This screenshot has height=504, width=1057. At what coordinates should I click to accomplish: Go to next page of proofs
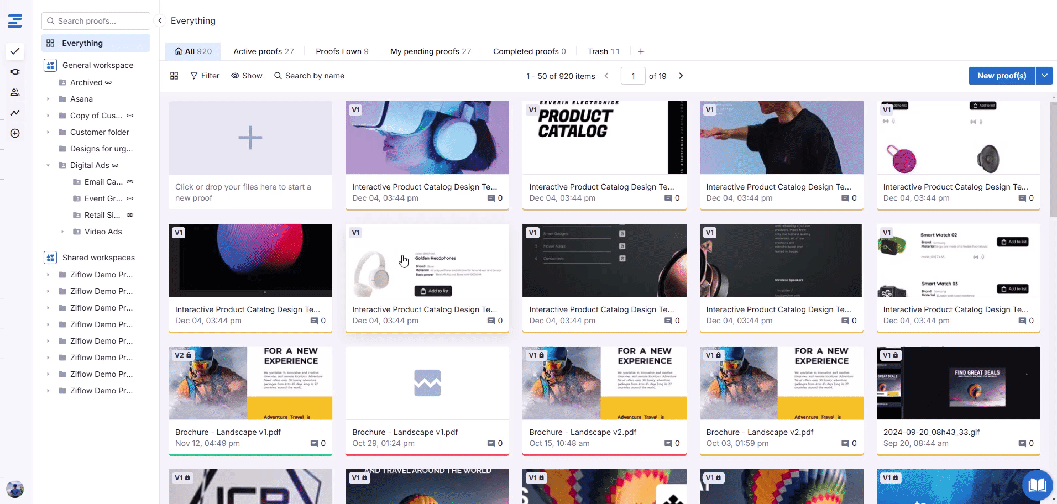click(x=681, y=76)
